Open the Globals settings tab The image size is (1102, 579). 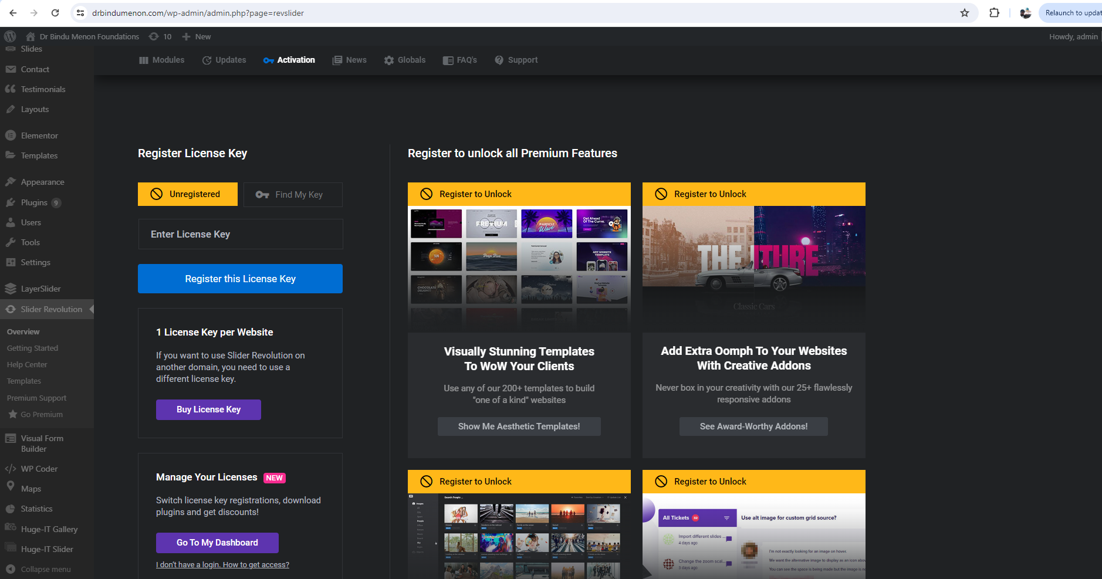[x=405, y=60]
